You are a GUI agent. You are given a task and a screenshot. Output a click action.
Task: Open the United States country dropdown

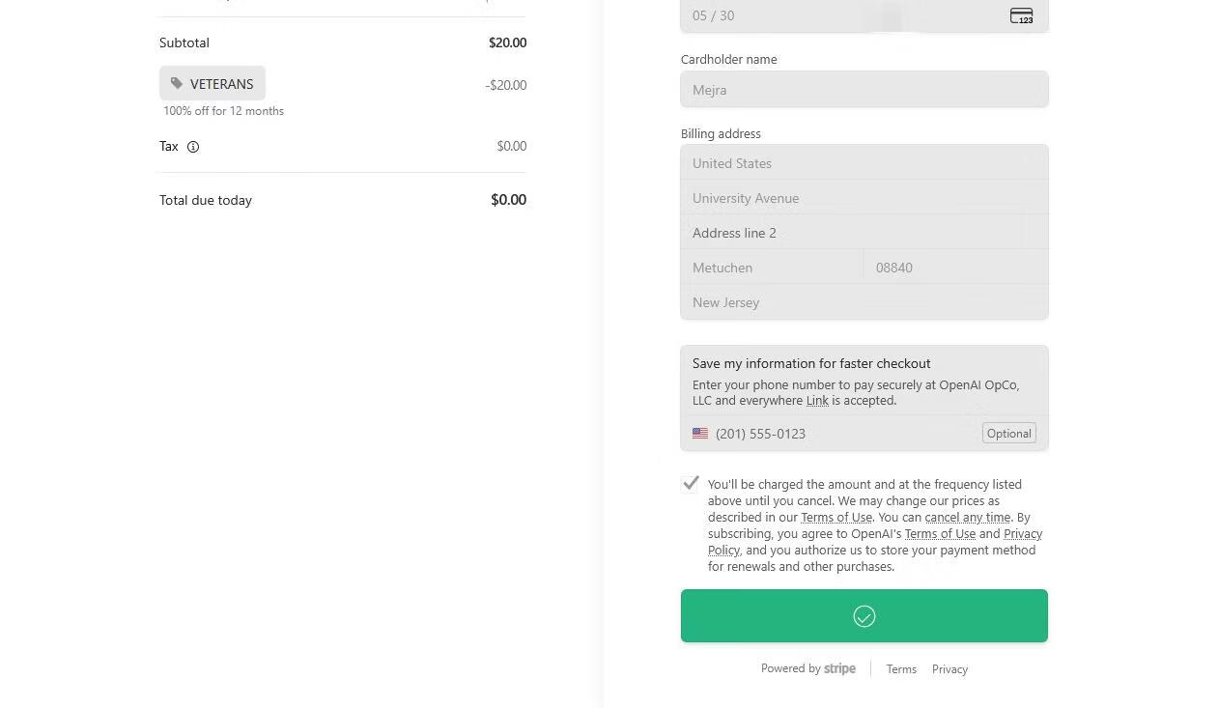pos(864,163)
